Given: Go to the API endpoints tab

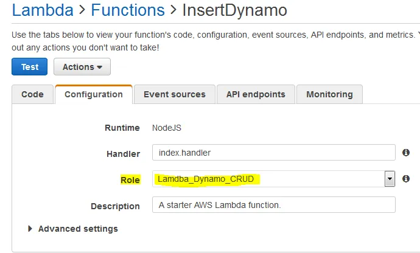Looking at the screenshot, I should tap(256, 94).
